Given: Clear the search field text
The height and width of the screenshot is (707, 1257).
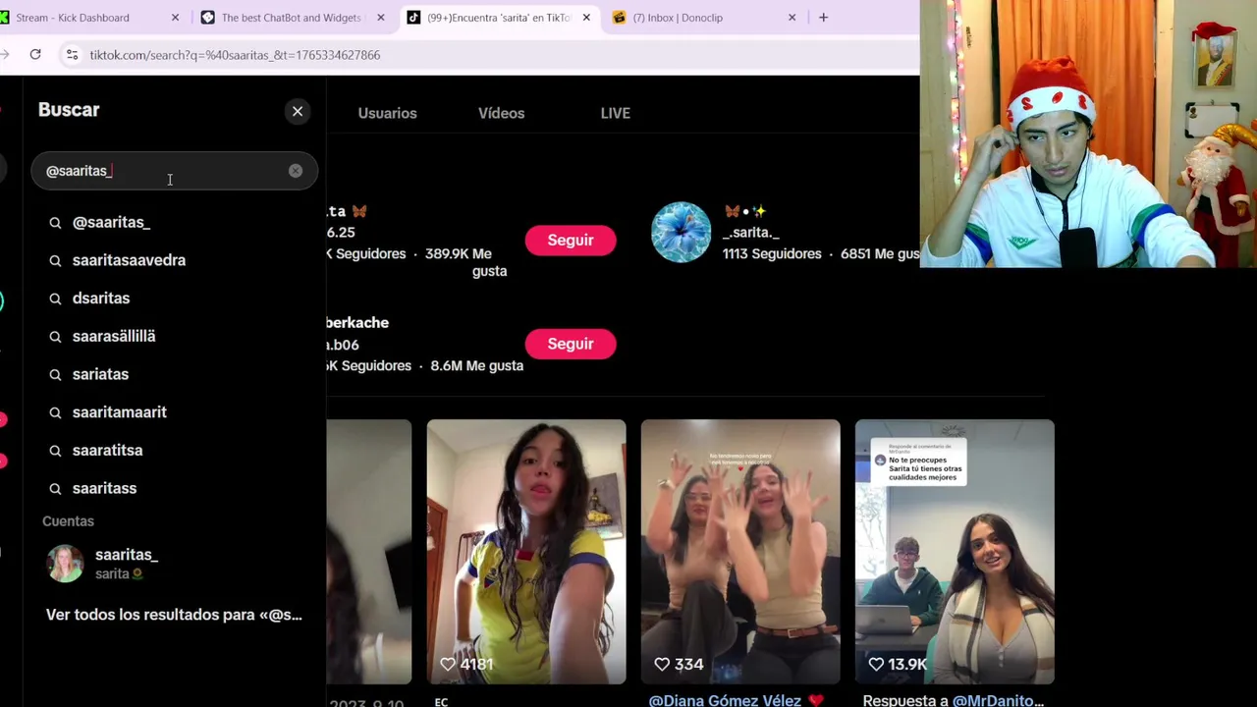Looking at the screenshot, I should tap(296, 171).
